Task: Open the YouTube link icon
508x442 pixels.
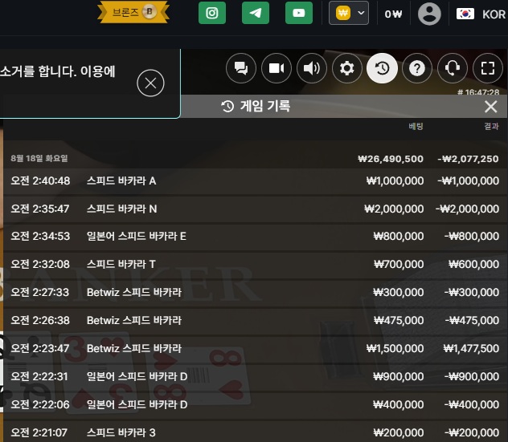Action: (299, 13)
